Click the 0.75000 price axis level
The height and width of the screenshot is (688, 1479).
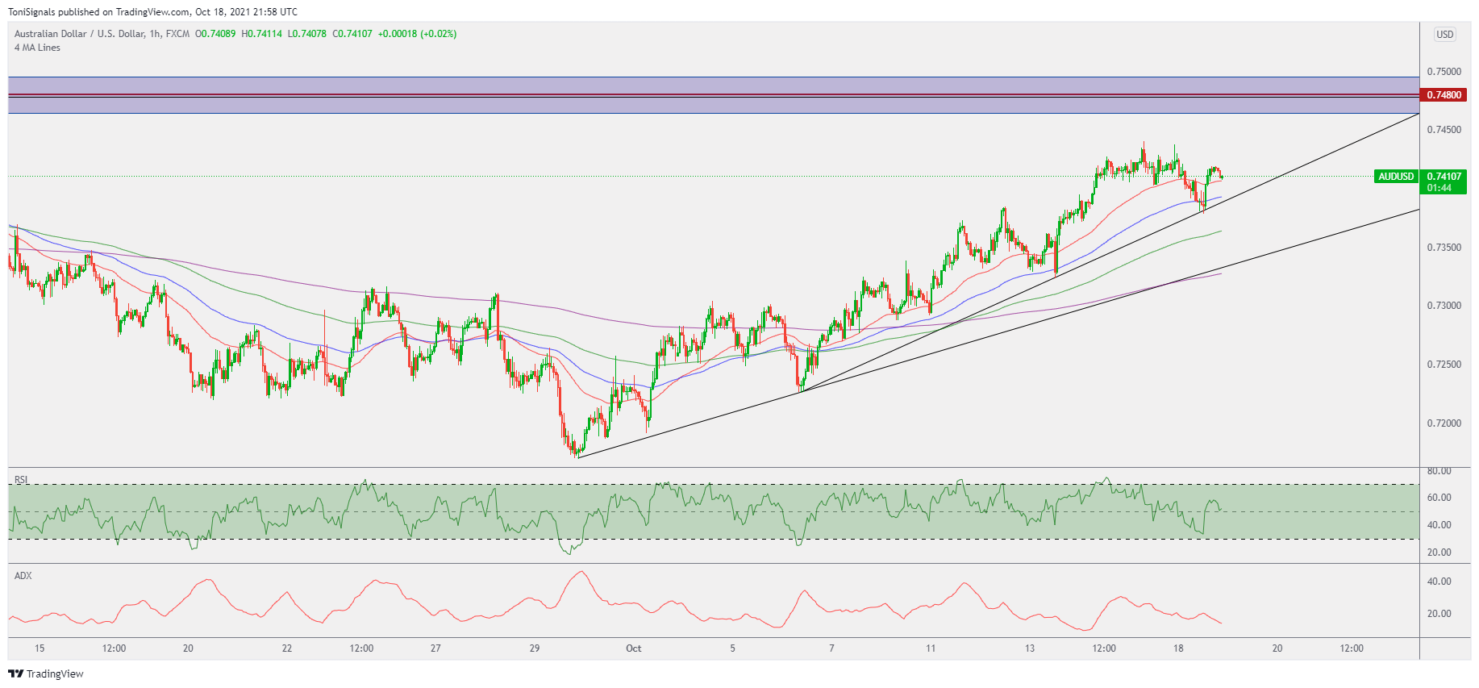(1444, 72)
